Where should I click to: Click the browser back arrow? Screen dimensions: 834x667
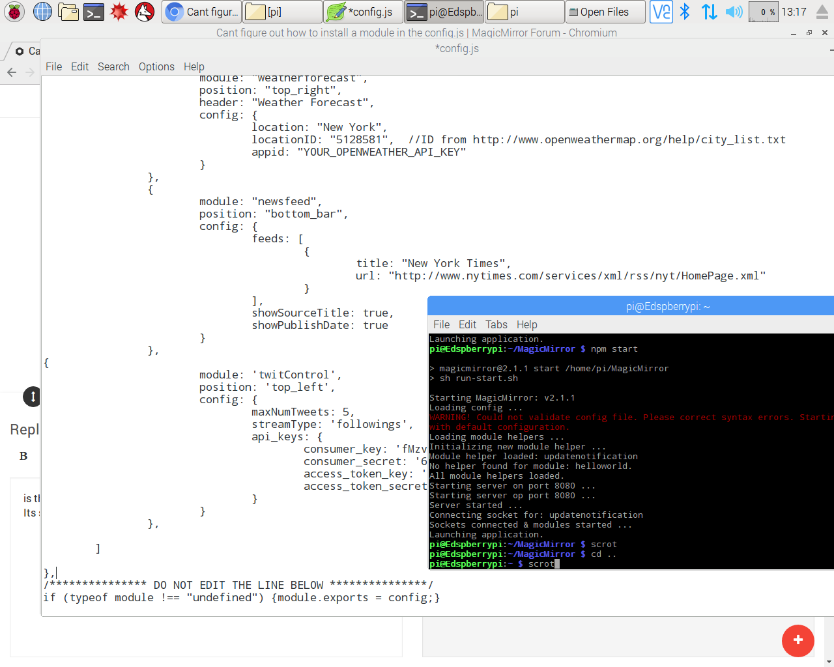point(12,72)
